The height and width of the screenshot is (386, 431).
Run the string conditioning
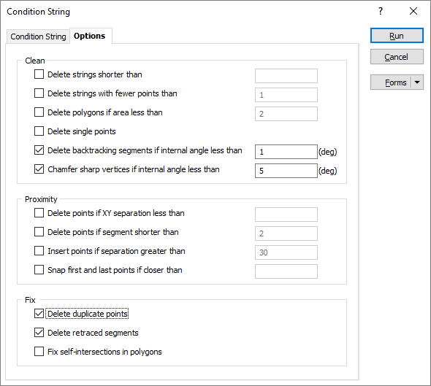pyautogui.click(x=397, y=36)
